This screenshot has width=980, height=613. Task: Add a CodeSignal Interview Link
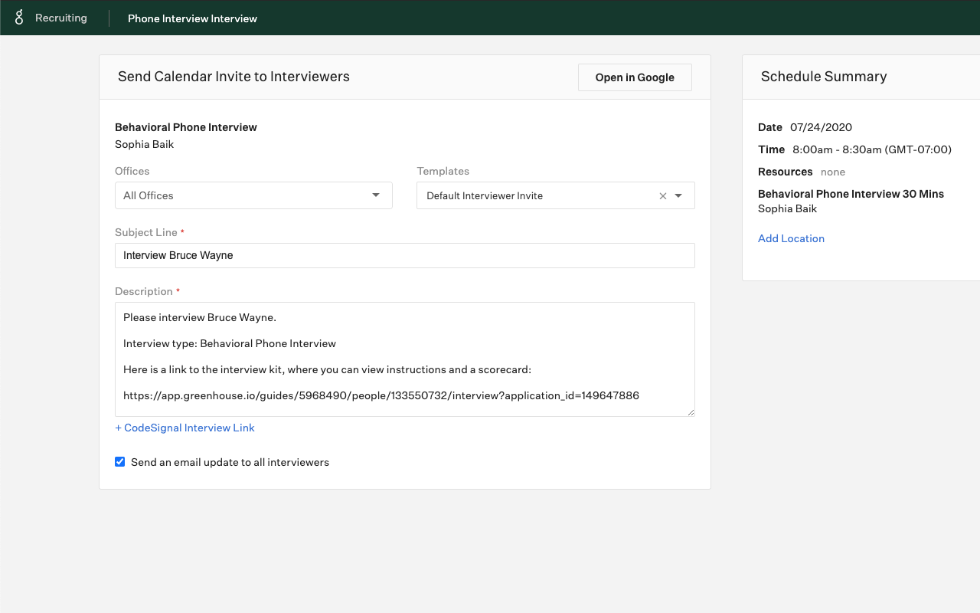(185, 428)
